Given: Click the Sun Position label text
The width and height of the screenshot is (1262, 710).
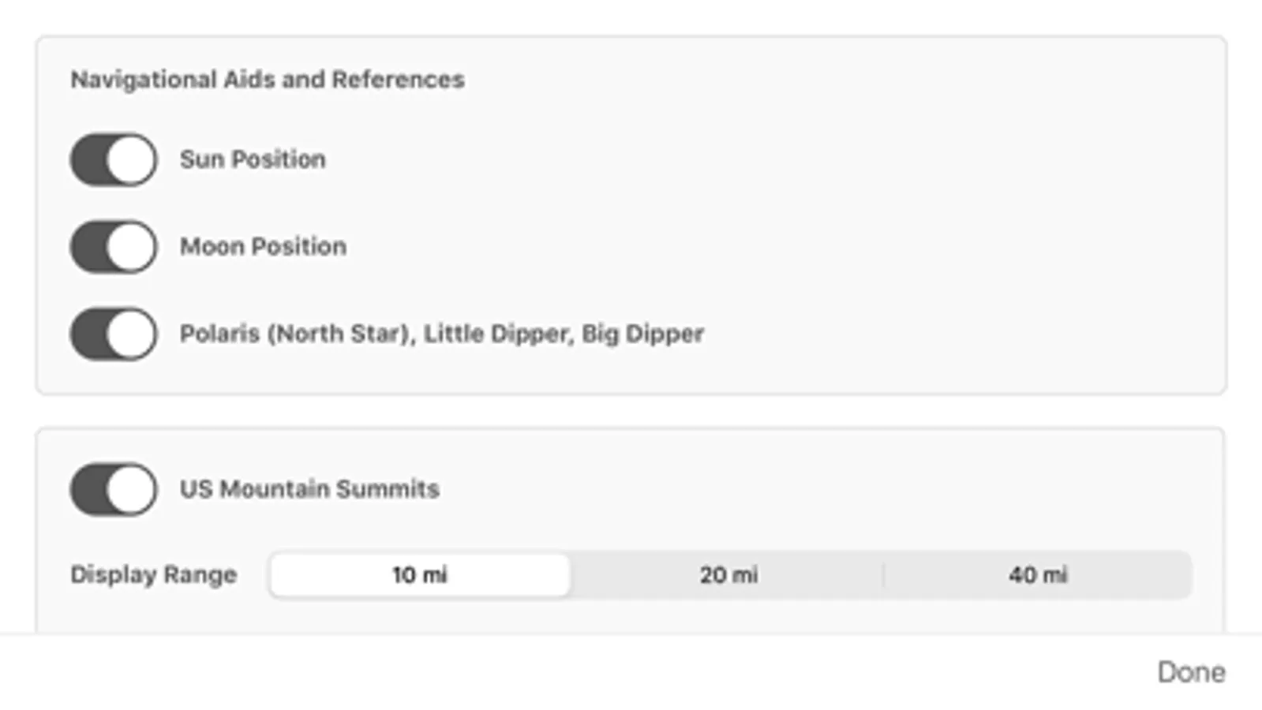Looking at the screenshot, I should (x=253, y=159).
